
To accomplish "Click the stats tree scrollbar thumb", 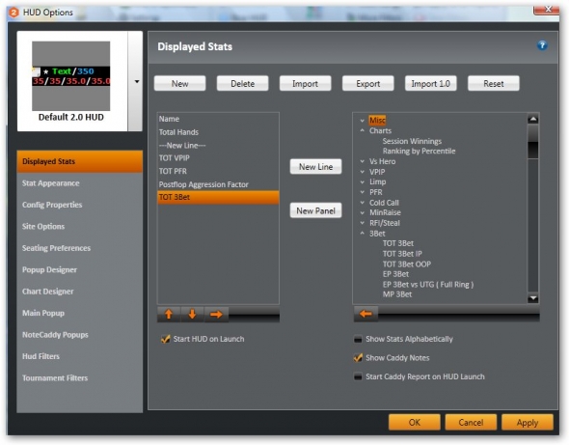I will tap(533, 143).
